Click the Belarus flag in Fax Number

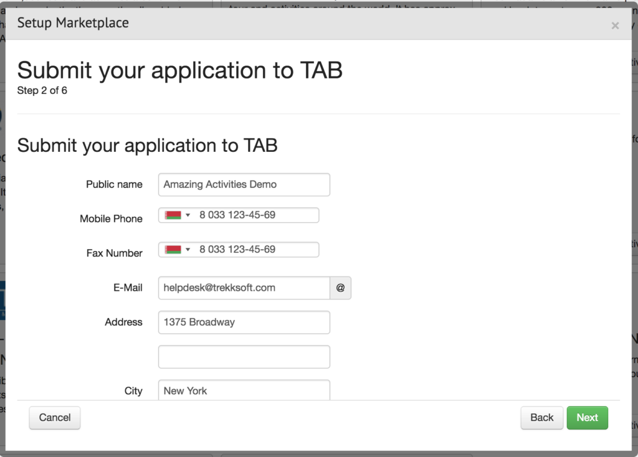click(x=173, y=250)
